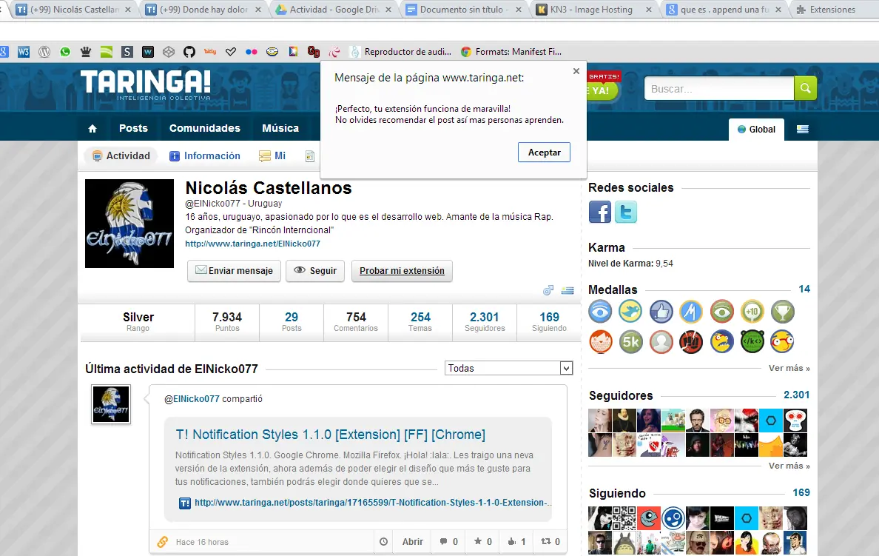This screenshot has height=556, width=879.
Task: Open the Facebook social network icon
Action: [600, 212]
